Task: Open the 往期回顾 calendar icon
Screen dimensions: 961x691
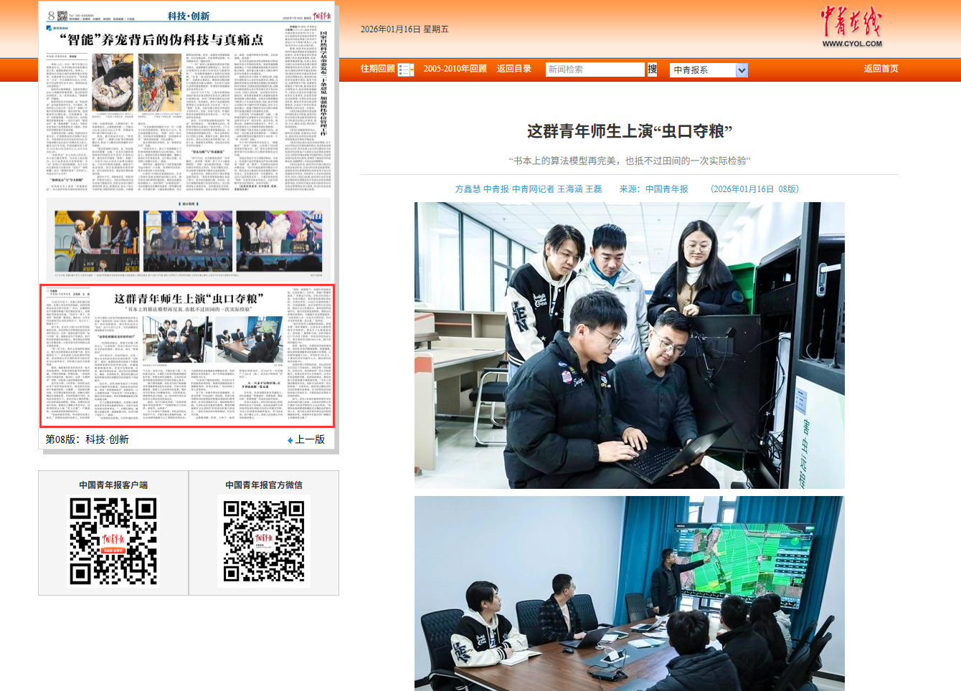Action: 406,70
